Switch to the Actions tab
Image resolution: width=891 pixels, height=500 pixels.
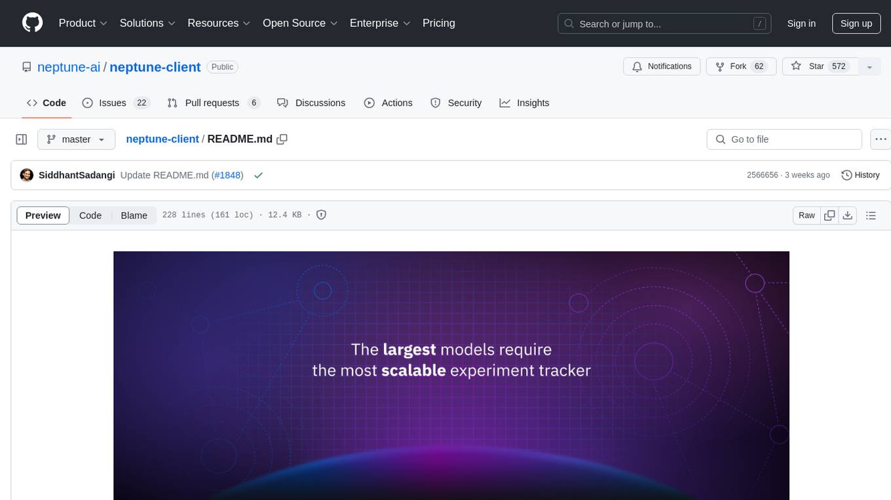pos(388,103)
